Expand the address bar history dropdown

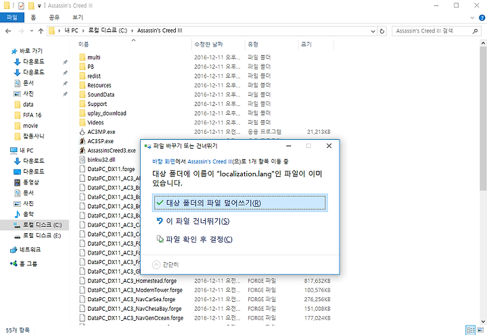coord(373,31)
